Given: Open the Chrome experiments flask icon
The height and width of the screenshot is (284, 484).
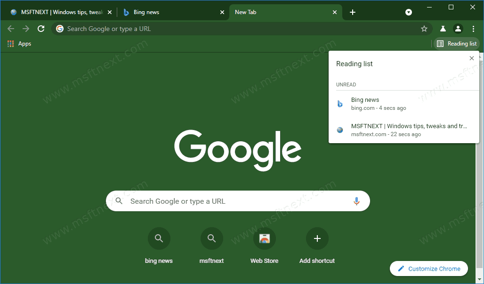Looking at the screenshot, I should pos(443,29).
